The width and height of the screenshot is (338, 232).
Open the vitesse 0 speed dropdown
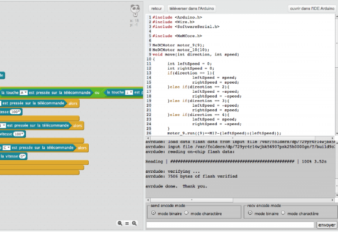(x=23, y=156)
